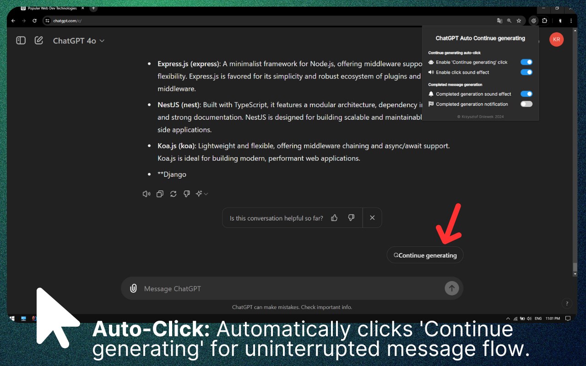Open site information icon in address bar
Image resolution: width=586 pixels, height=366 pixels.
pyautogui.click(x=47, y=21)
